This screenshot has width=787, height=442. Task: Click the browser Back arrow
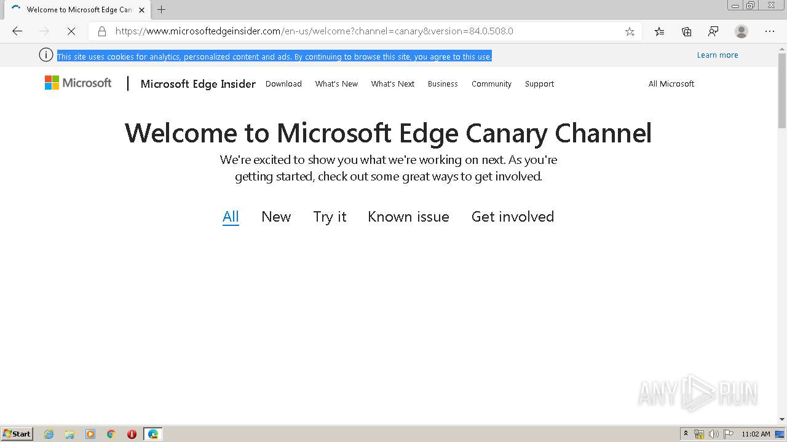[x=17, y=31]
